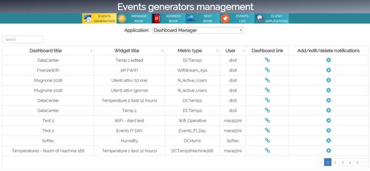Screen dimensions: 370x171
Task: Edit notifications gear for Temp 2 row
Action: coord(328,110)
